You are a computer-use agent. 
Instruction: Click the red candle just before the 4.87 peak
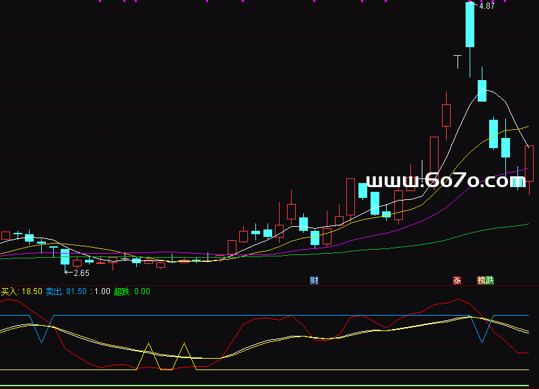point(445,115)
